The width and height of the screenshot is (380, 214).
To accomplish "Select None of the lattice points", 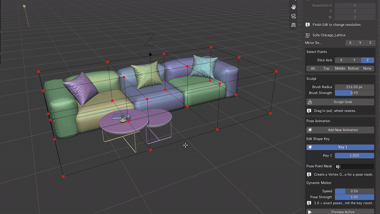I will [x=367, y=69].
